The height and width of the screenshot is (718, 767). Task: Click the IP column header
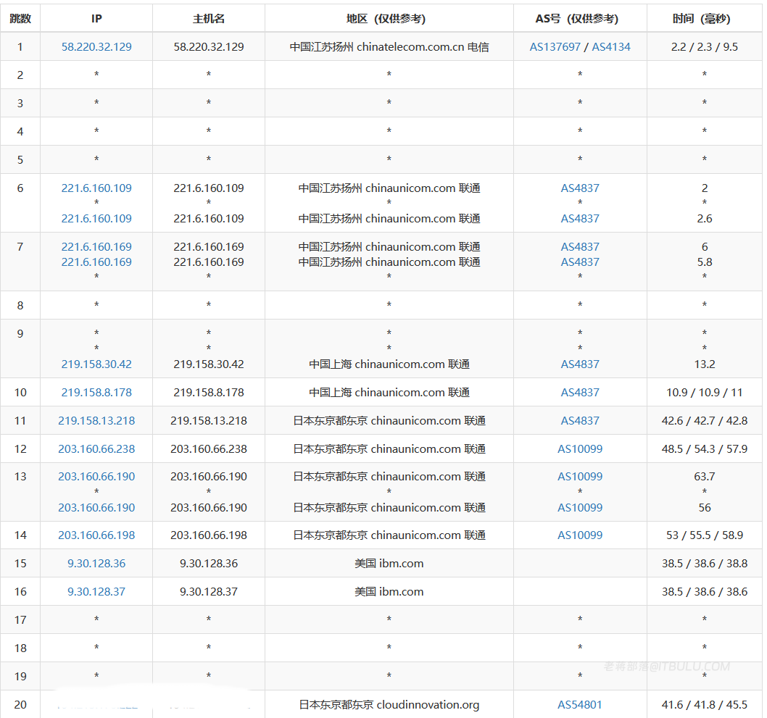(96, 19)
